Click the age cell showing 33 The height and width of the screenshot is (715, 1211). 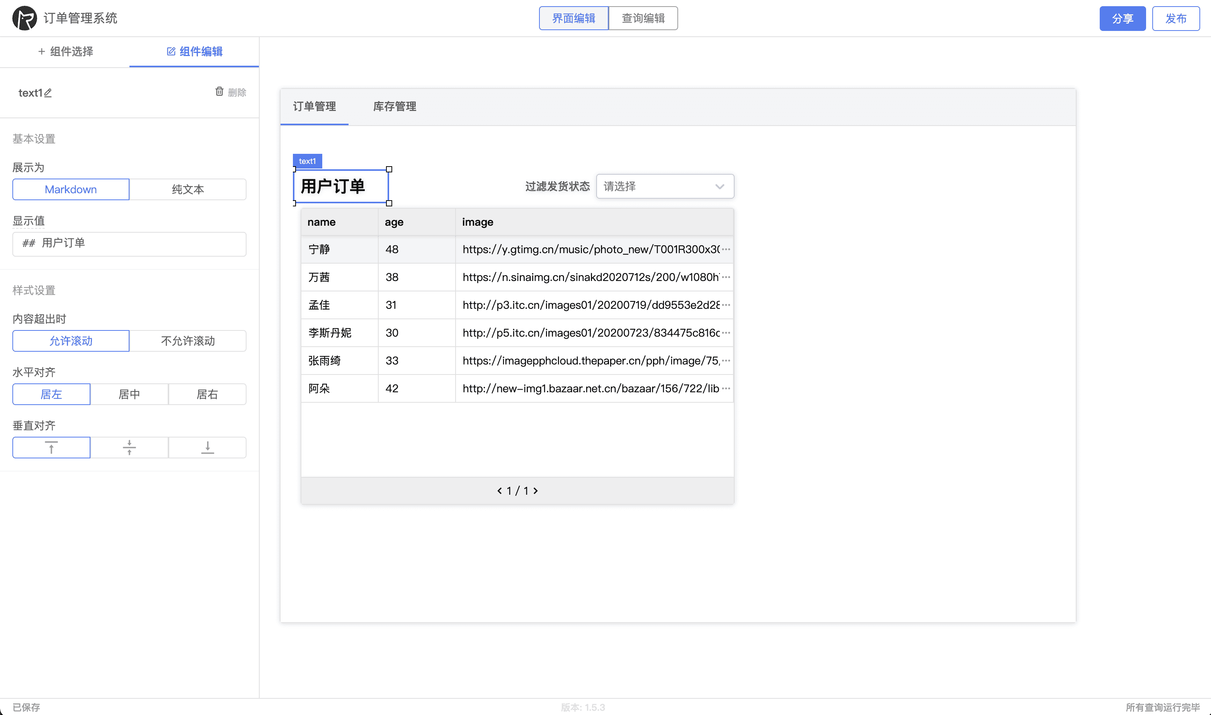[x=417, y=361]
